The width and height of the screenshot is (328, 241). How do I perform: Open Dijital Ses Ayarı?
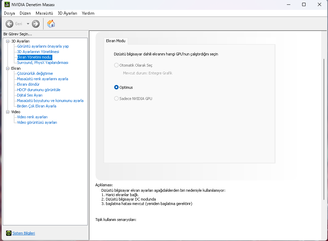30,95
